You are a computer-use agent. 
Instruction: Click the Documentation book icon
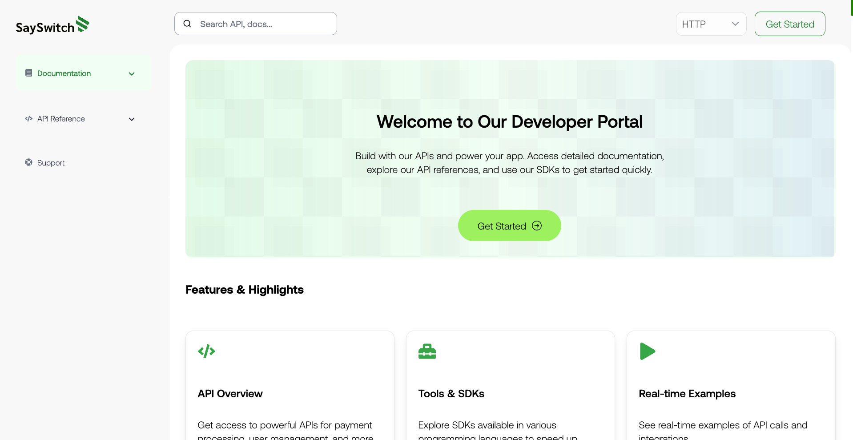coord(28,73)
